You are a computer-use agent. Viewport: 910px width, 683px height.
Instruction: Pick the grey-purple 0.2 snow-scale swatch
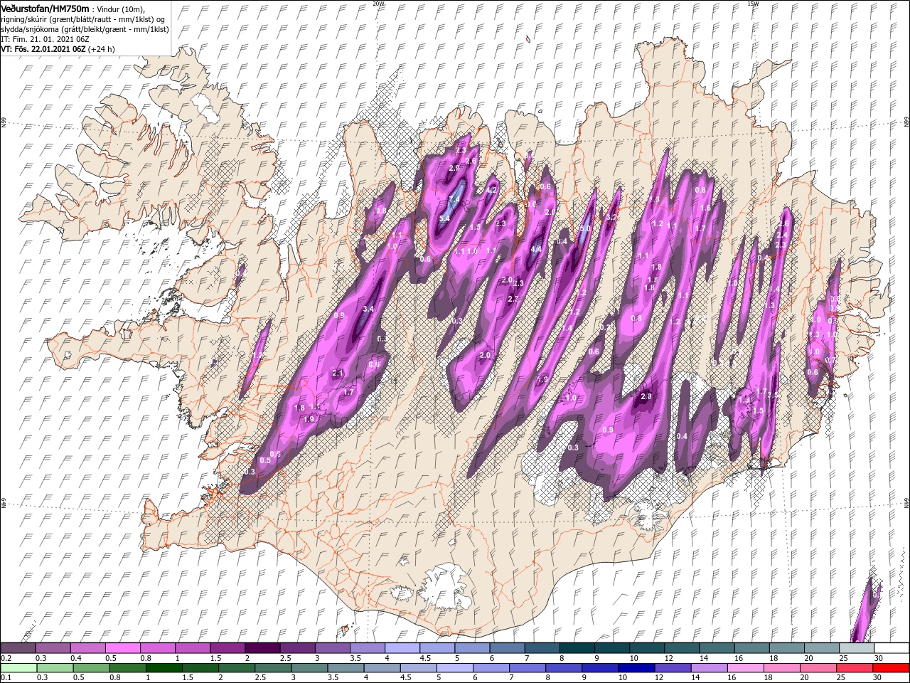[18, 648]
